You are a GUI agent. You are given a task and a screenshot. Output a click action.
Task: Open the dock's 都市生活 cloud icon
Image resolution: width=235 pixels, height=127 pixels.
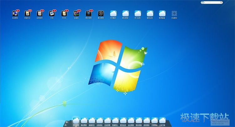coord(123,121)
